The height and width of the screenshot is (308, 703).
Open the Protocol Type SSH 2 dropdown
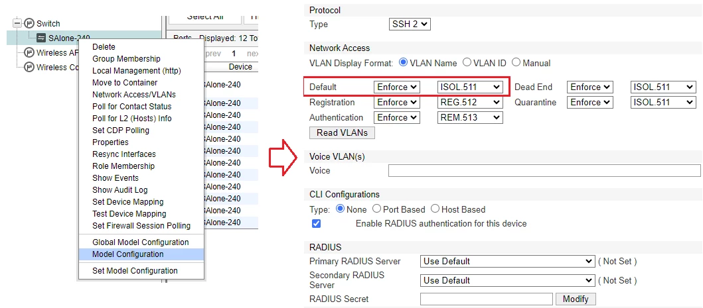coord(410,24)
